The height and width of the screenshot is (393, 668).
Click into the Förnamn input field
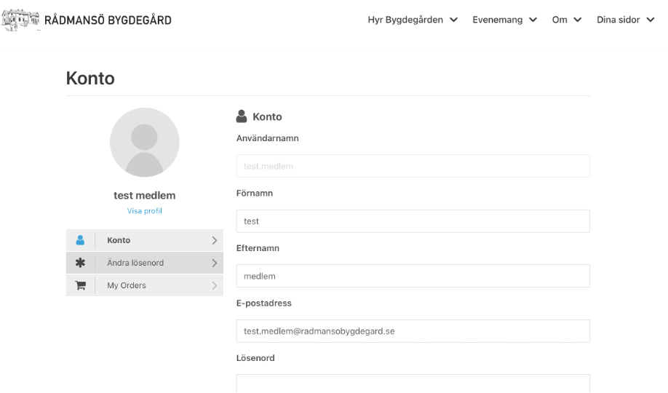point(413,221)
